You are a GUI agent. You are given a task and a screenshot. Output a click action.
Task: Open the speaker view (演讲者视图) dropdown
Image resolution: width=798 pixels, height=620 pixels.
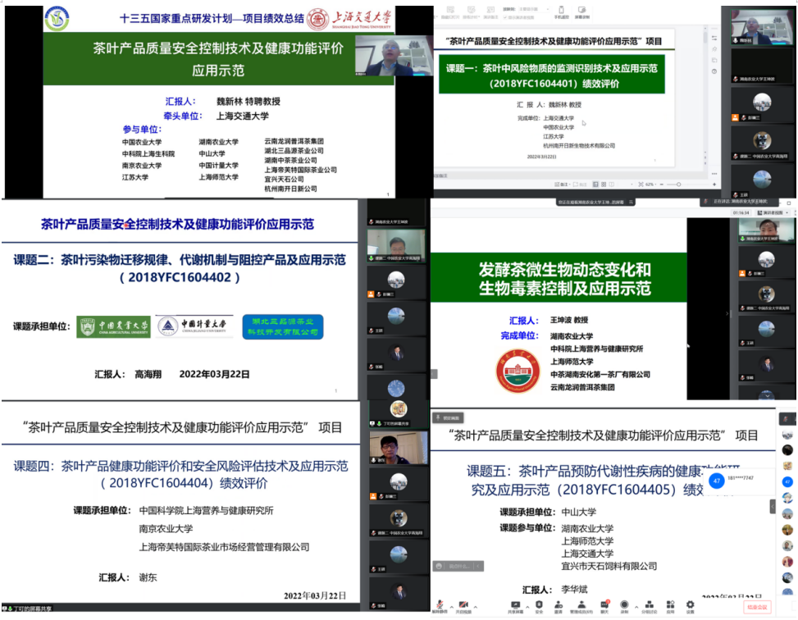773,212
